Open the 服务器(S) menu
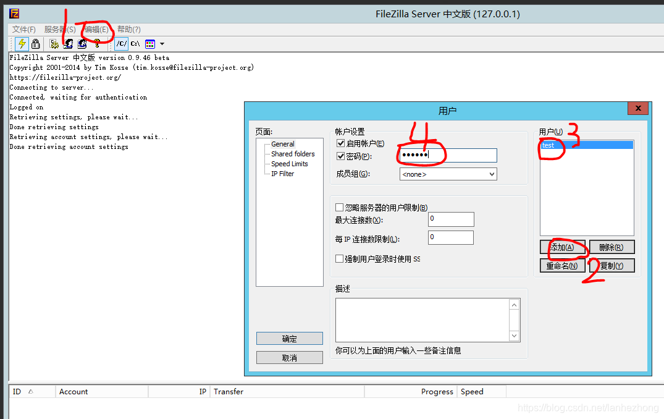The height and width of the screenshot is (419, 664). click(x=60, y=29)
